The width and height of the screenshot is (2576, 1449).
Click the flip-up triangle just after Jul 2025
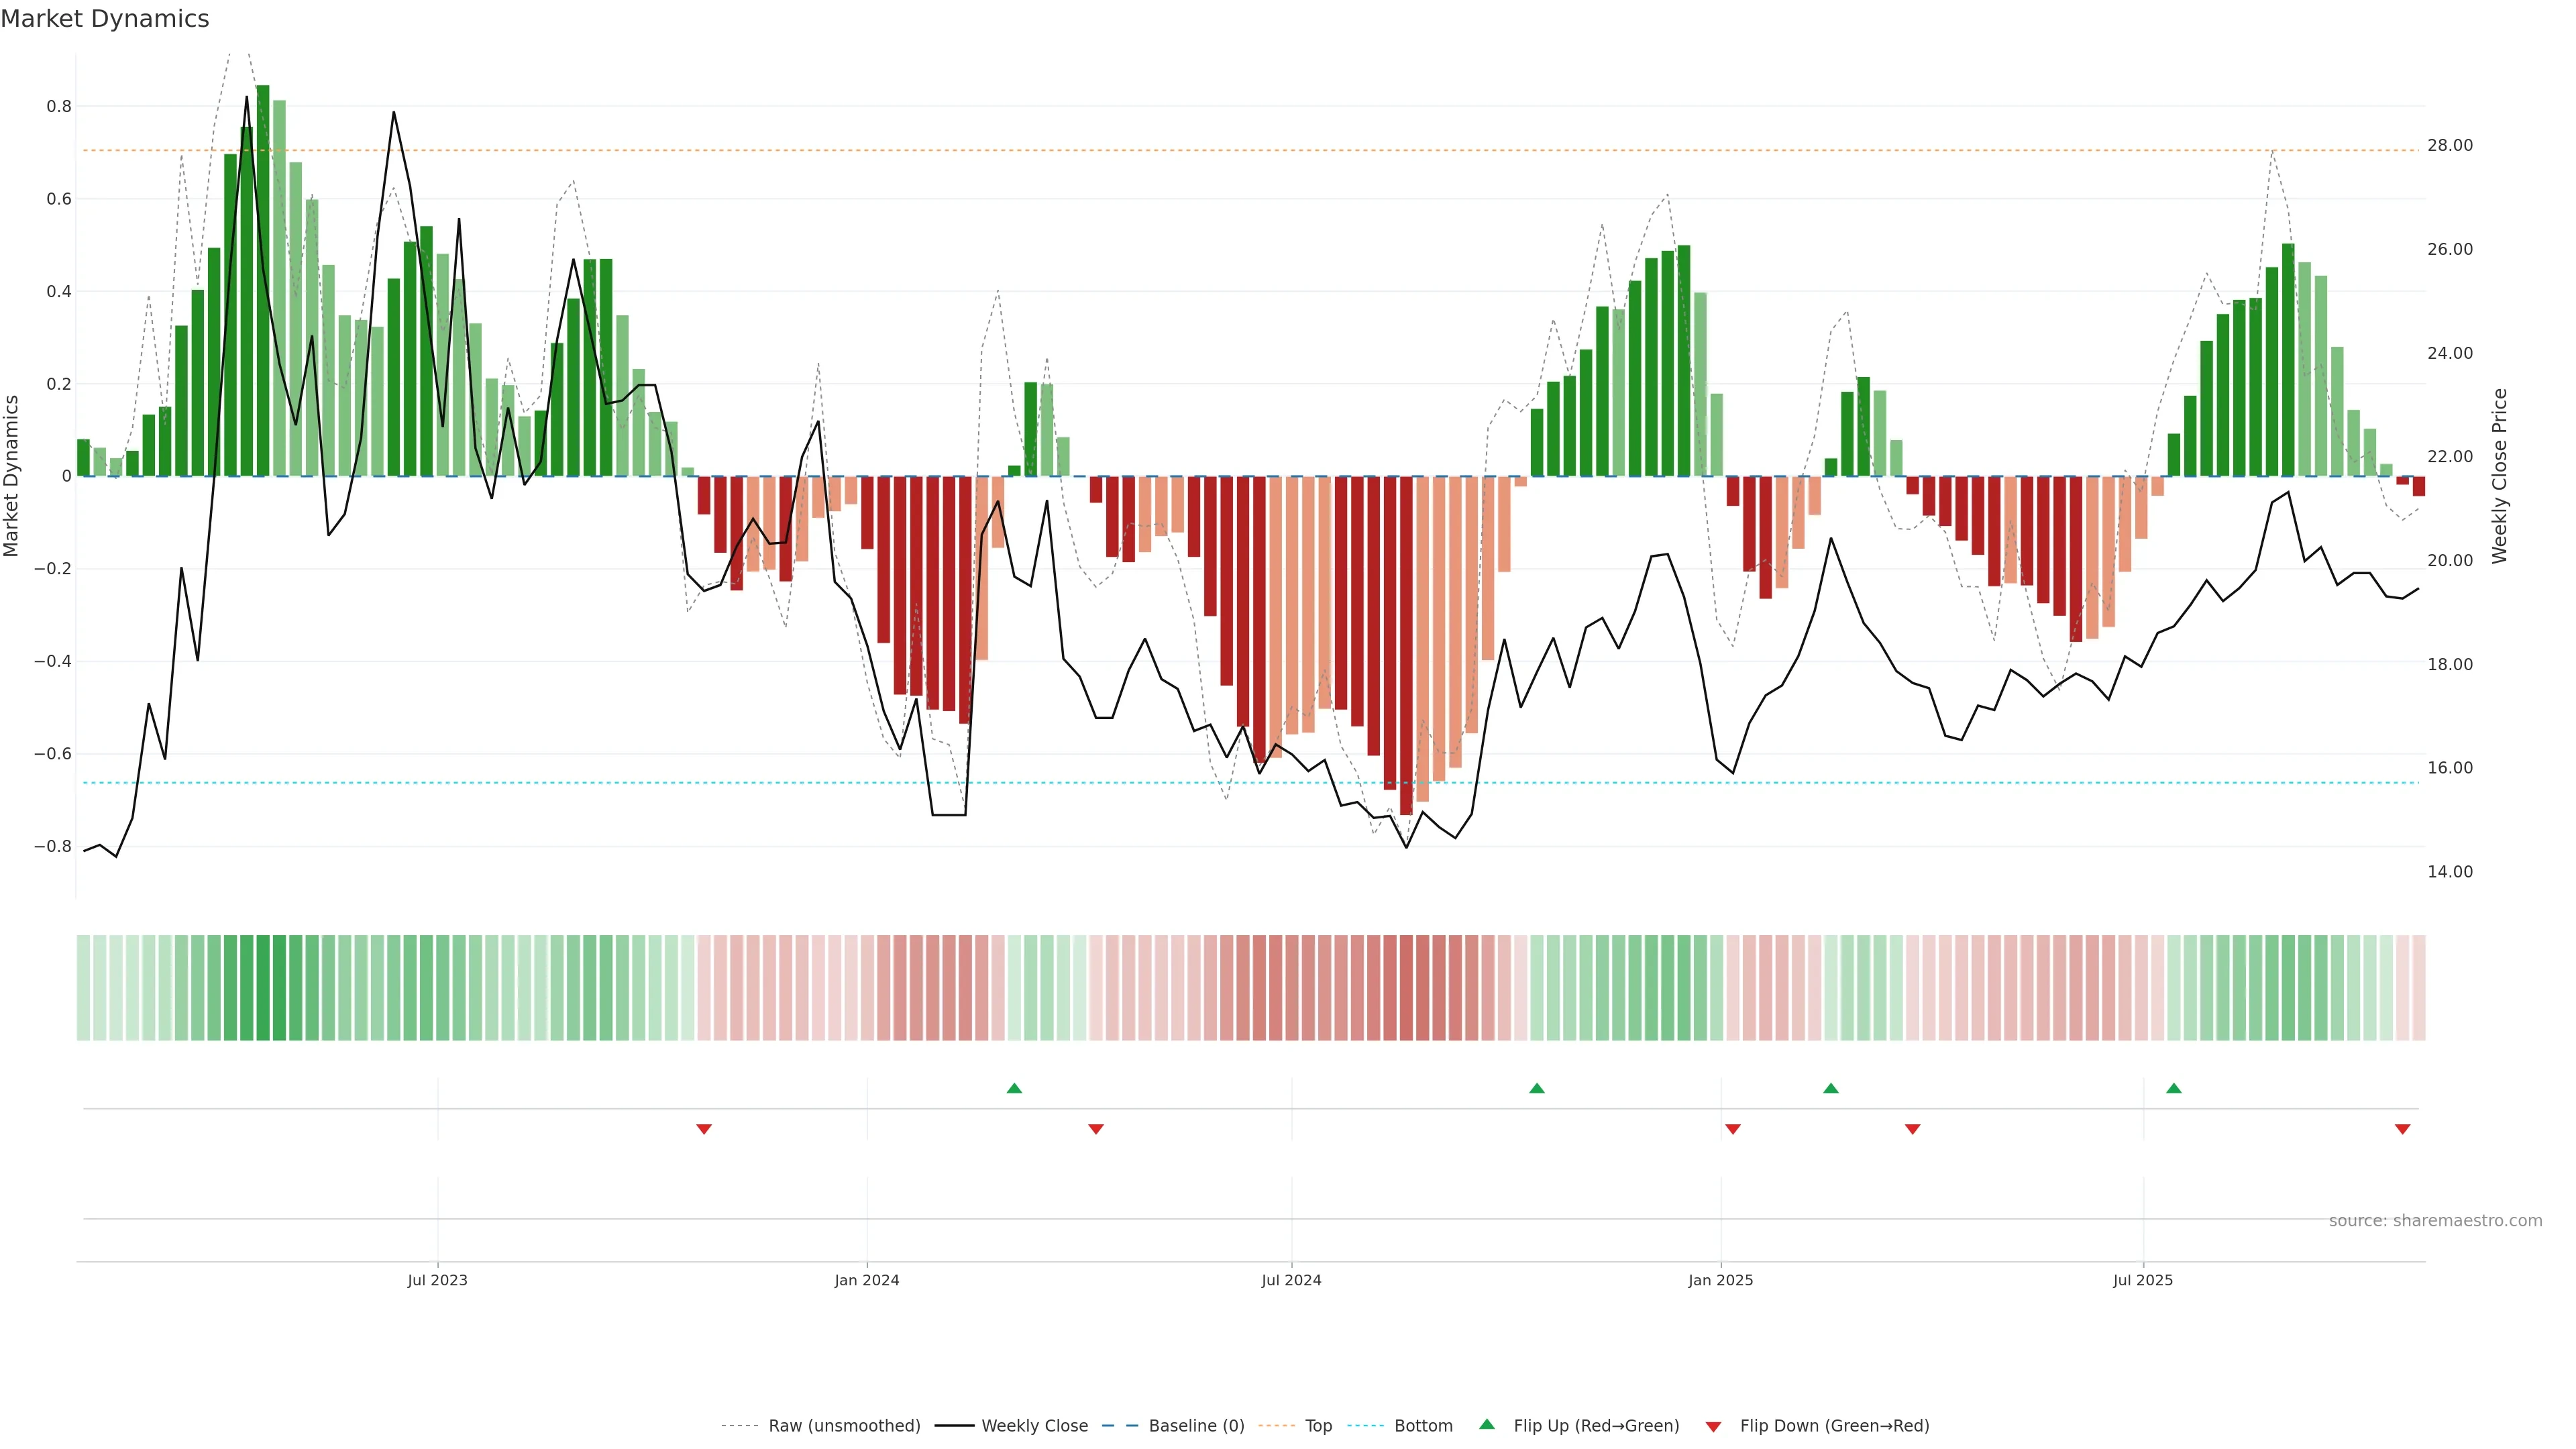[2174, 1088]
